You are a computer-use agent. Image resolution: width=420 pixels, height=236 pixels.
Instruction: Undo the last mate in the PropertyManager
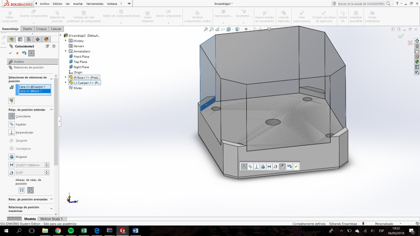tap(24, 53)
